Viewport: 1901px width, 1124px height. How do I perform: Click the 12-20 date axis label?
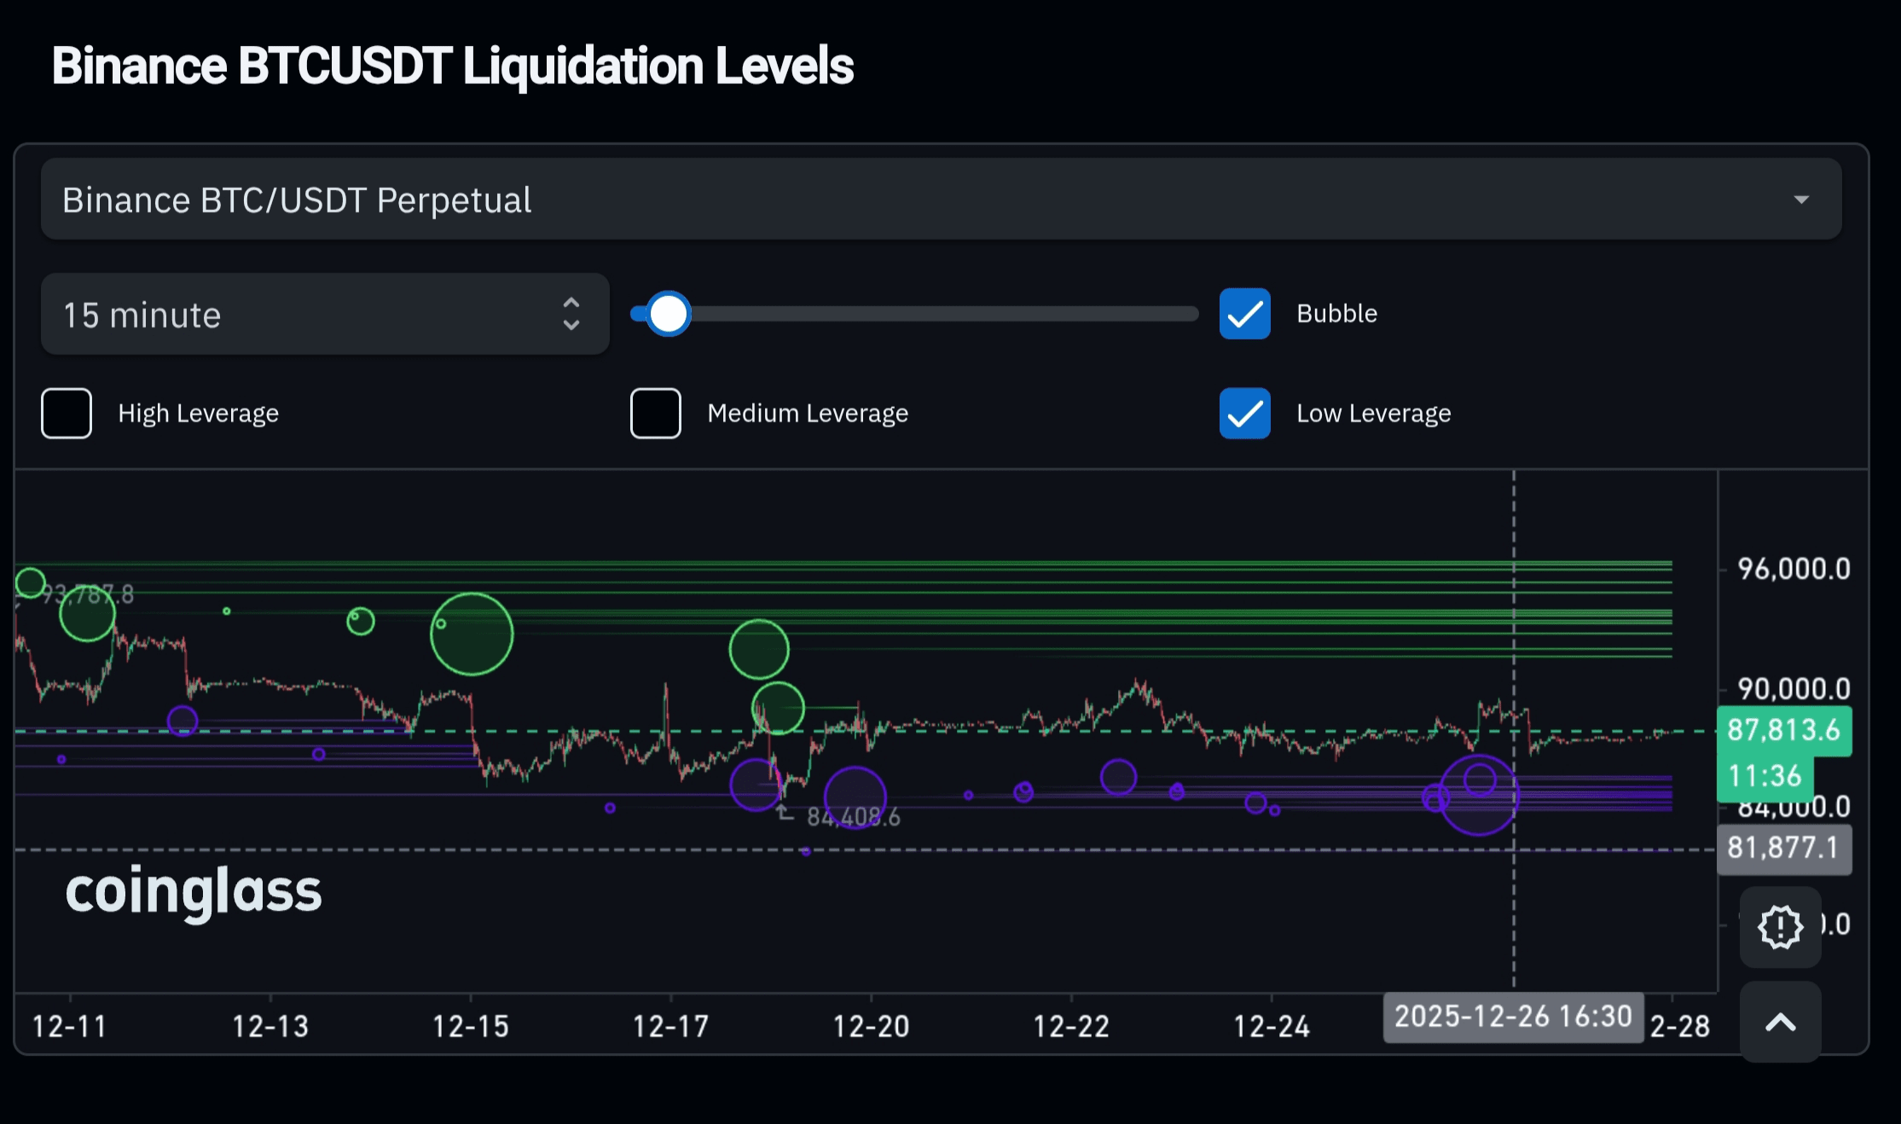(871, 1026)
